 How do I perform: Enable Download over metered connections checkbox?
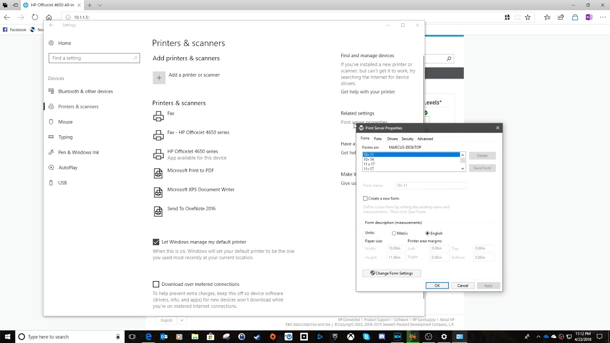tap(156, 284)
